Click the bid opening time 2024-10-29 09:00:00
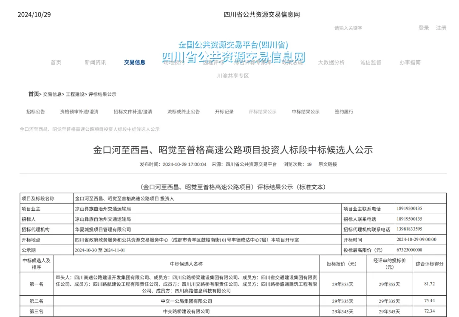The image size is (459, 317). tap(416, 239)
